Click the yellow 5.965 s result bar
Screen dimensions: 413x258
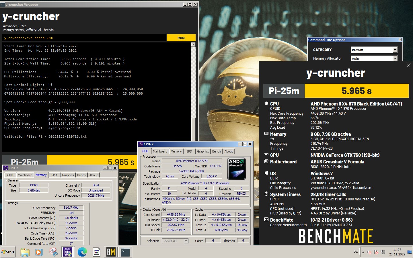pos(356,91)
